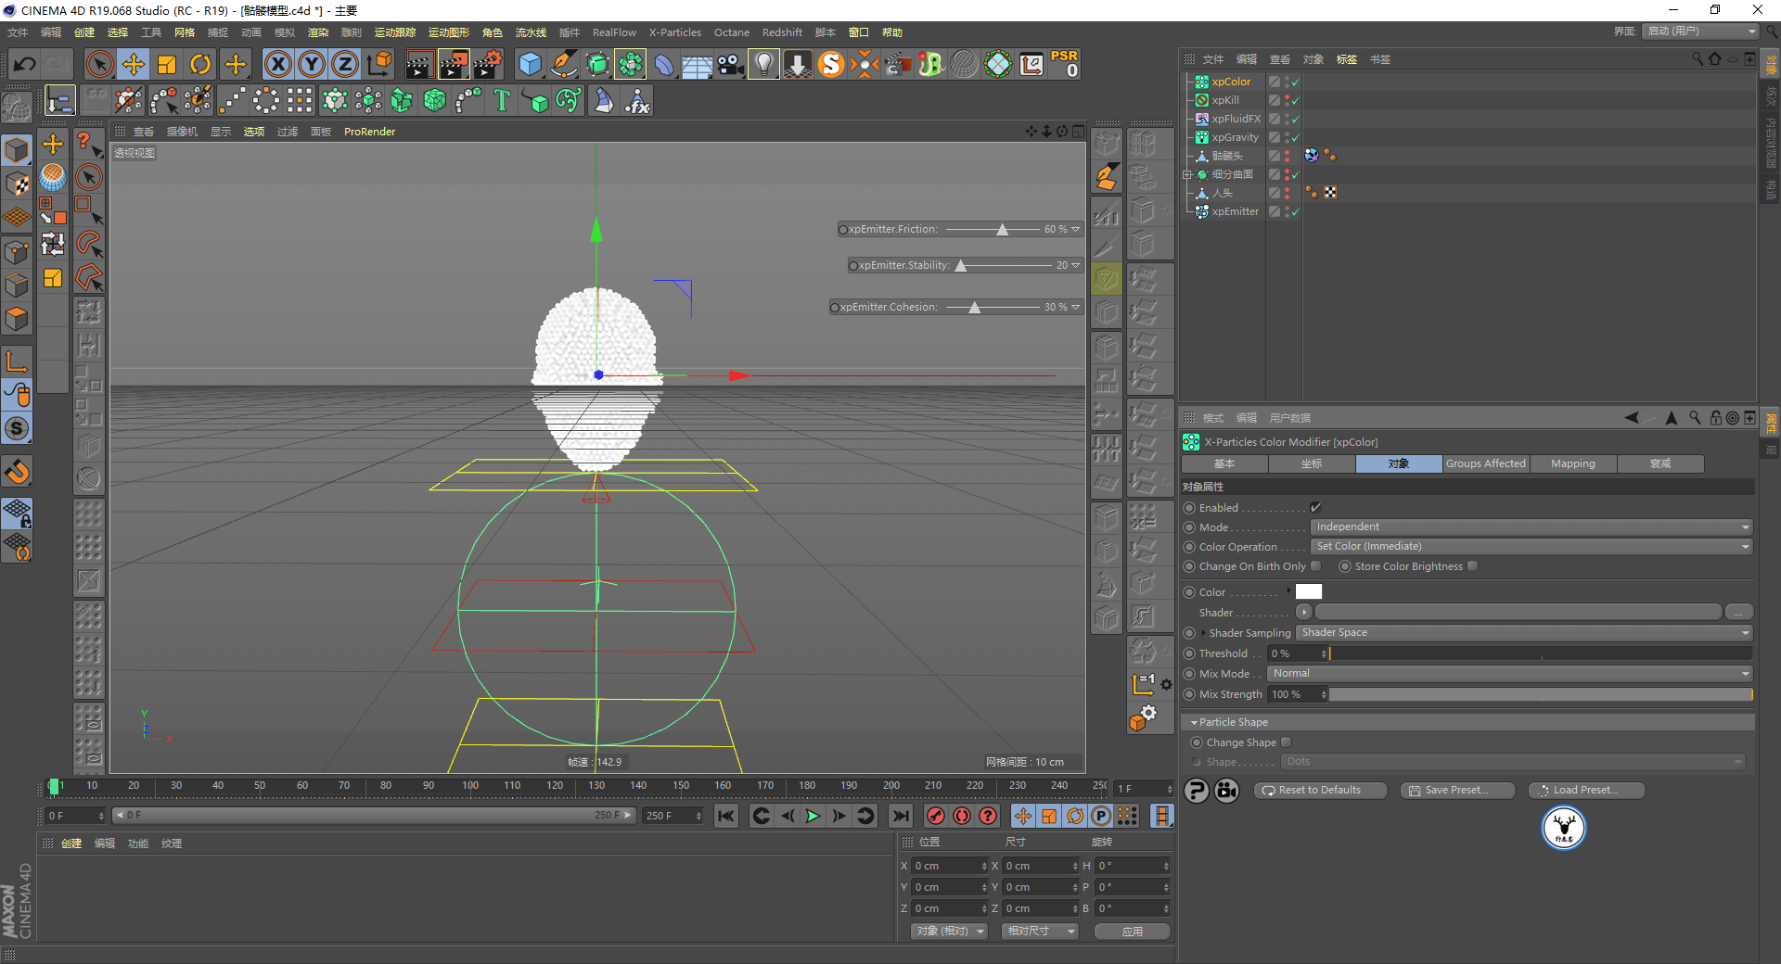Open the Octane menu
The width and height of the screenshot is (1781, 964).
coord(731,32)
